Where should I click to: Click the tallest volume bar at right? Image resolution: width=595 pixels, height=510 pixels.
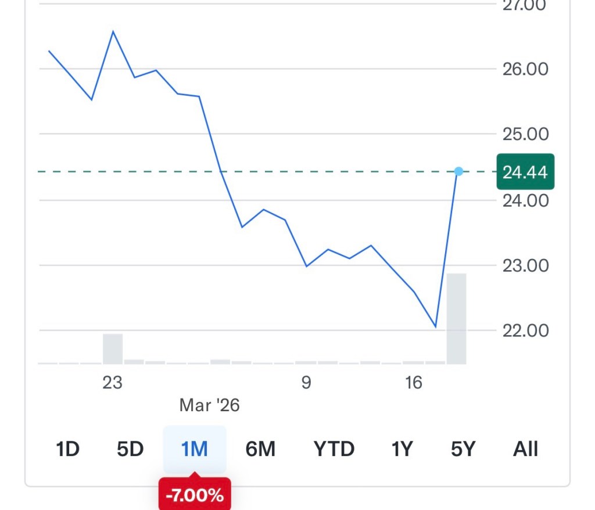[456, 318]
